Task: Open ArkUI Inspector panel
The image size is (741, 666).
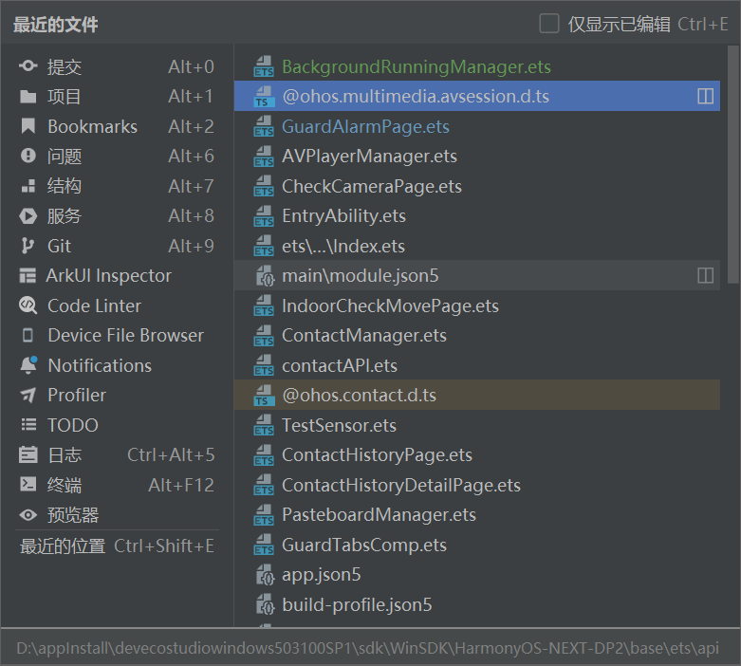Action: pos(117,275)
